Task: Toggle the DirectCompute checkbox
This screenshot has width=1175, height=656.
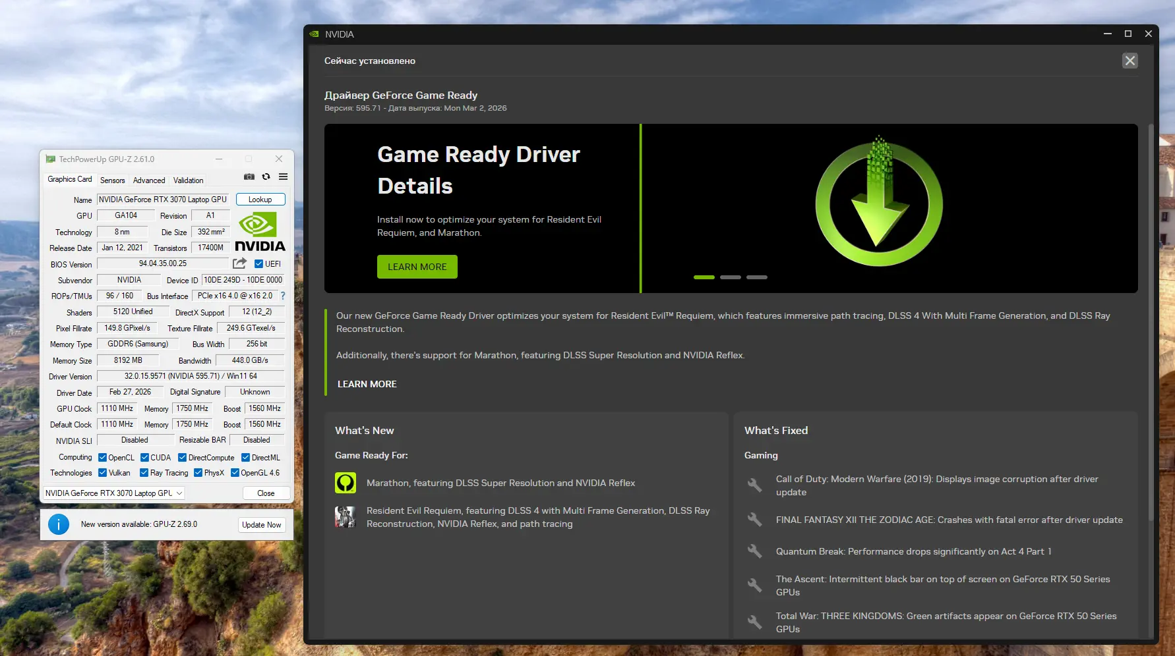Action: pos(183,458)
